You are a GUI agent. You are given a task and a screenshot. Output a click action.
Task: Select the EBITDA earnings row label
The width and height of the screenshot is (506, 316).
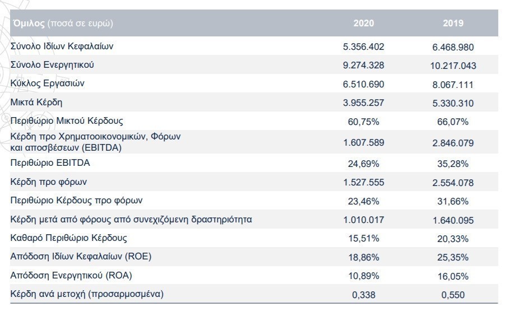point(95,142)
